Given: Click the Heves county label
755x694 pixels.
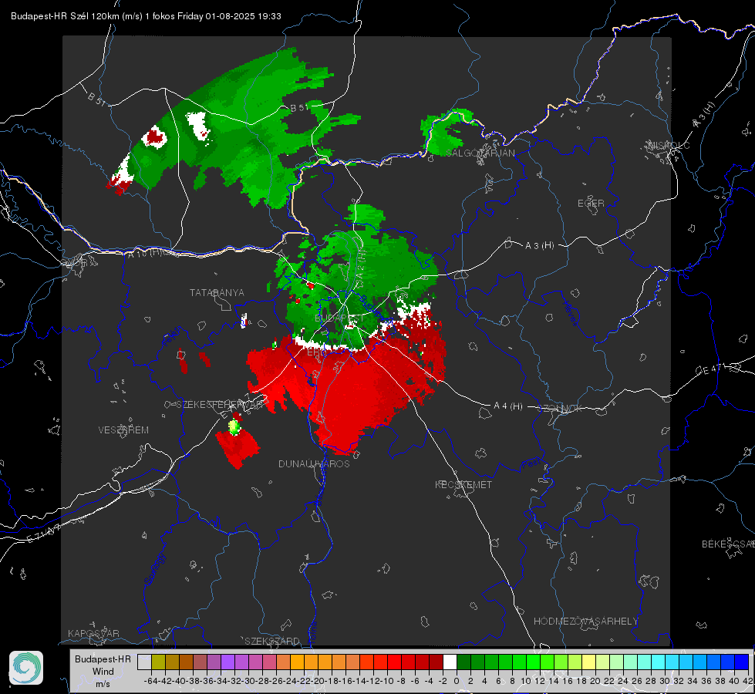Looking at the screenshot, I should (570, 314).
